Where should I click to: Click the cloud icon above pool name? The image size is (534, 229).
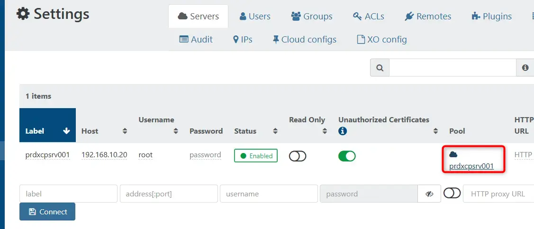coord(453,154)
